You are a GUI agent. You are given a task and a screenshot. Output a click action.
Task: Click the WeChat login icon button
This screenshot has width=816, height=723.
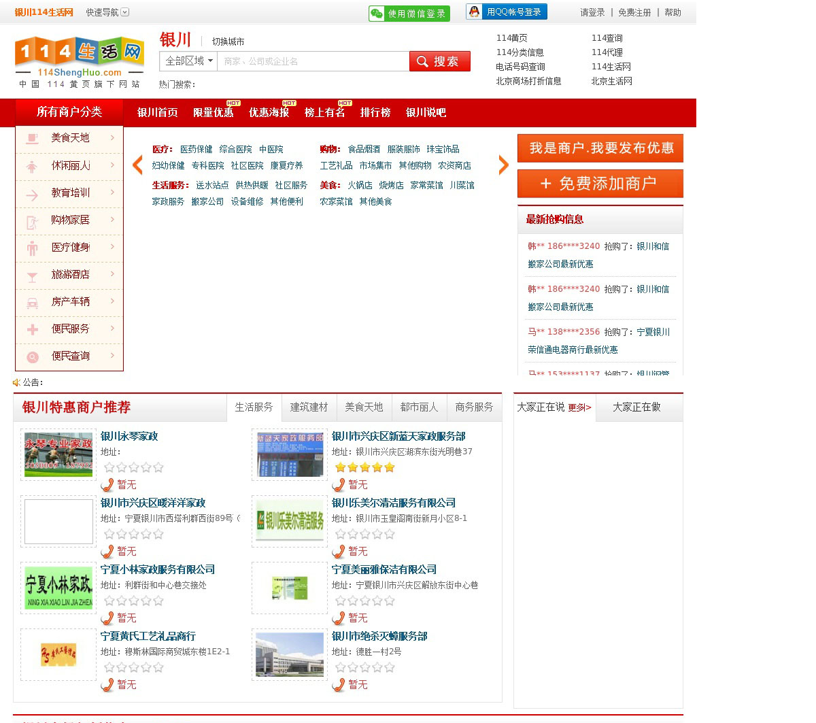pos(377,14)
